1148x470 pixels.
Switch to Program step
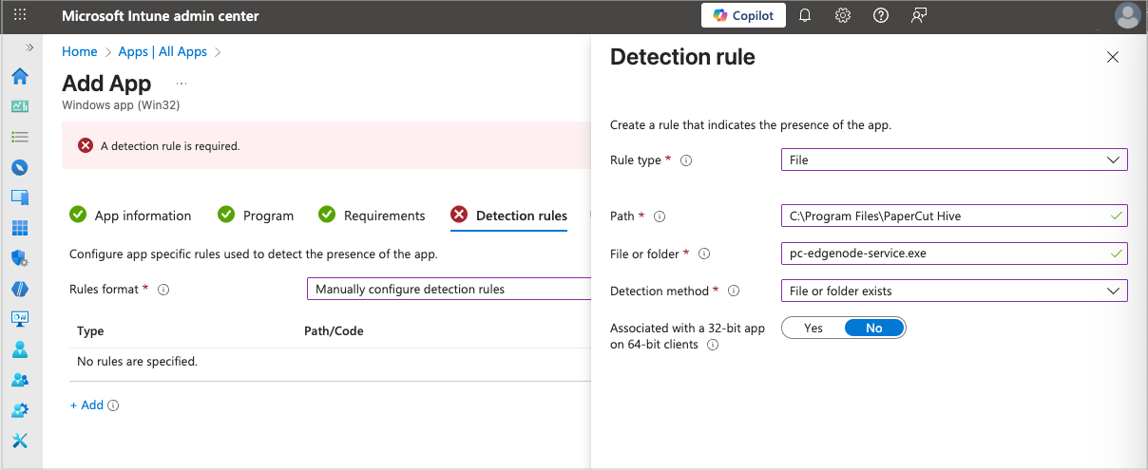coord(257,216)
